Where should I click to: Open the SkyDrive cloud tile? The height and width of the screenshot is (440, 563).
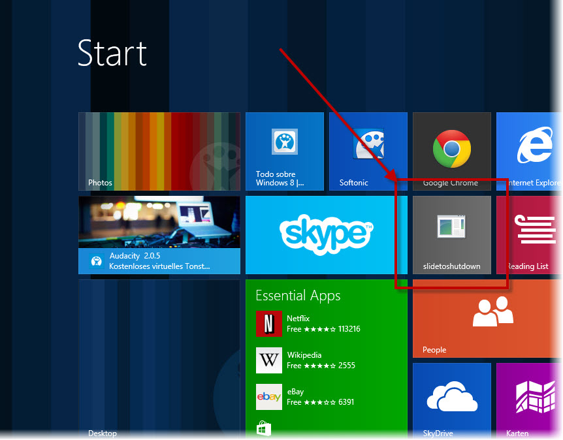(451, 400)
